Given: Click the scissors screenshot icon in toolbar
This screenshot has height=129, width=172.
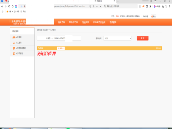Looking at the screenshot, I should point(140,7).
